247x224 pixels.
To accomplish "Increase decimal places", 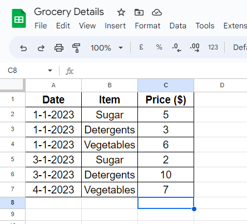I will tap(195, 48).
